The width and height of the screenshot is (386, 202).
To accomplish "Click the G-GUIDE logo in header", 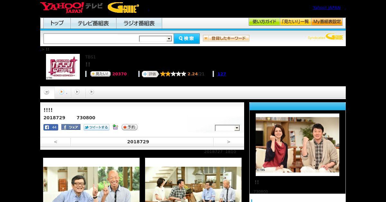I will 123,8.
